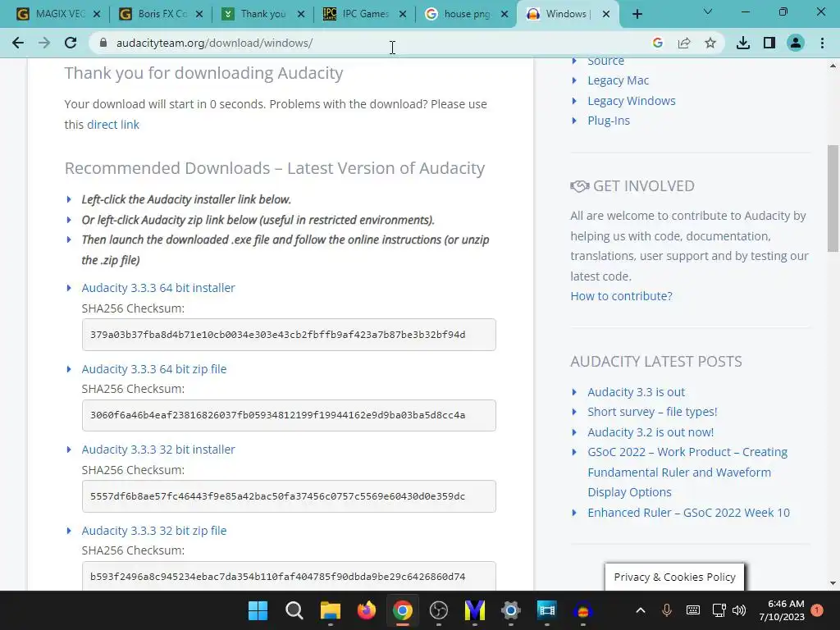Image resolution: width=840 pixels, height=630 pixels.
Task: Click the Google icon in address bar
Action: pyautogui.click(x=658, y=43)
